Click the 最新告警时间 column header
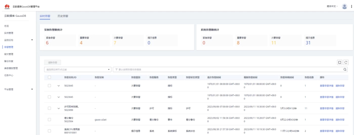This screenshot has width=354, height=135. coord(251,77)
